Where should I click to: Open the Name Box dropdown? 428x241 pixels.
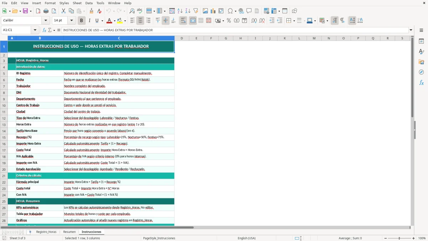(35, 30)
